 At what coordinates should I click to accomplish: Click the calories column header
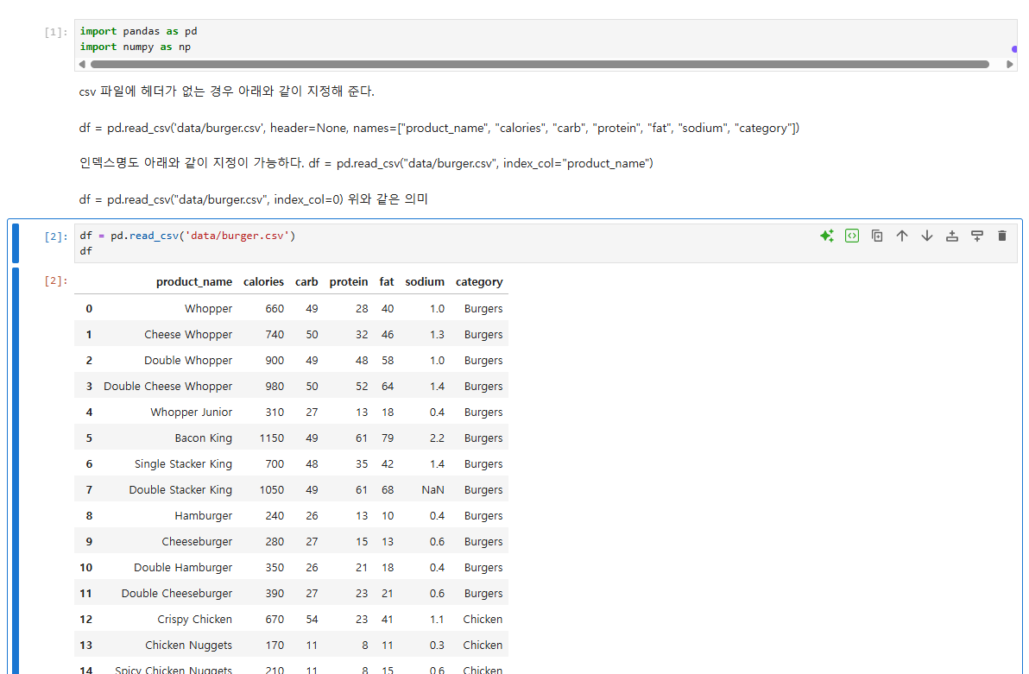click(263, 281)
